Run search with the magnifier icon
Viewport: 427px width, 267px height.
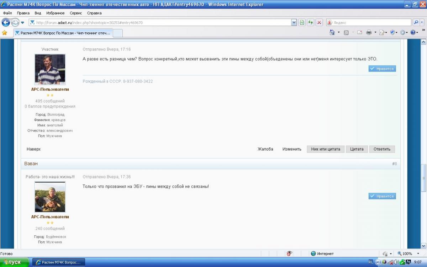[416, 22]
